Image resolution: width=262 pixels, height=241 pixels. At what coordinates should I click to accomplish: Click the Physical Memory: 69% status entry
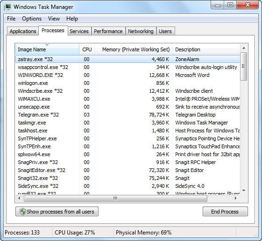(144, 233)
